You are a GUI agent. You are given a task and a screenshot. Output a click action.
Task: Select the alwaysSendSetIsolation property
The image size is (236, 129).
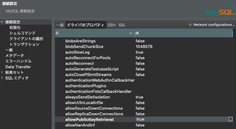[x=88, y=97]
